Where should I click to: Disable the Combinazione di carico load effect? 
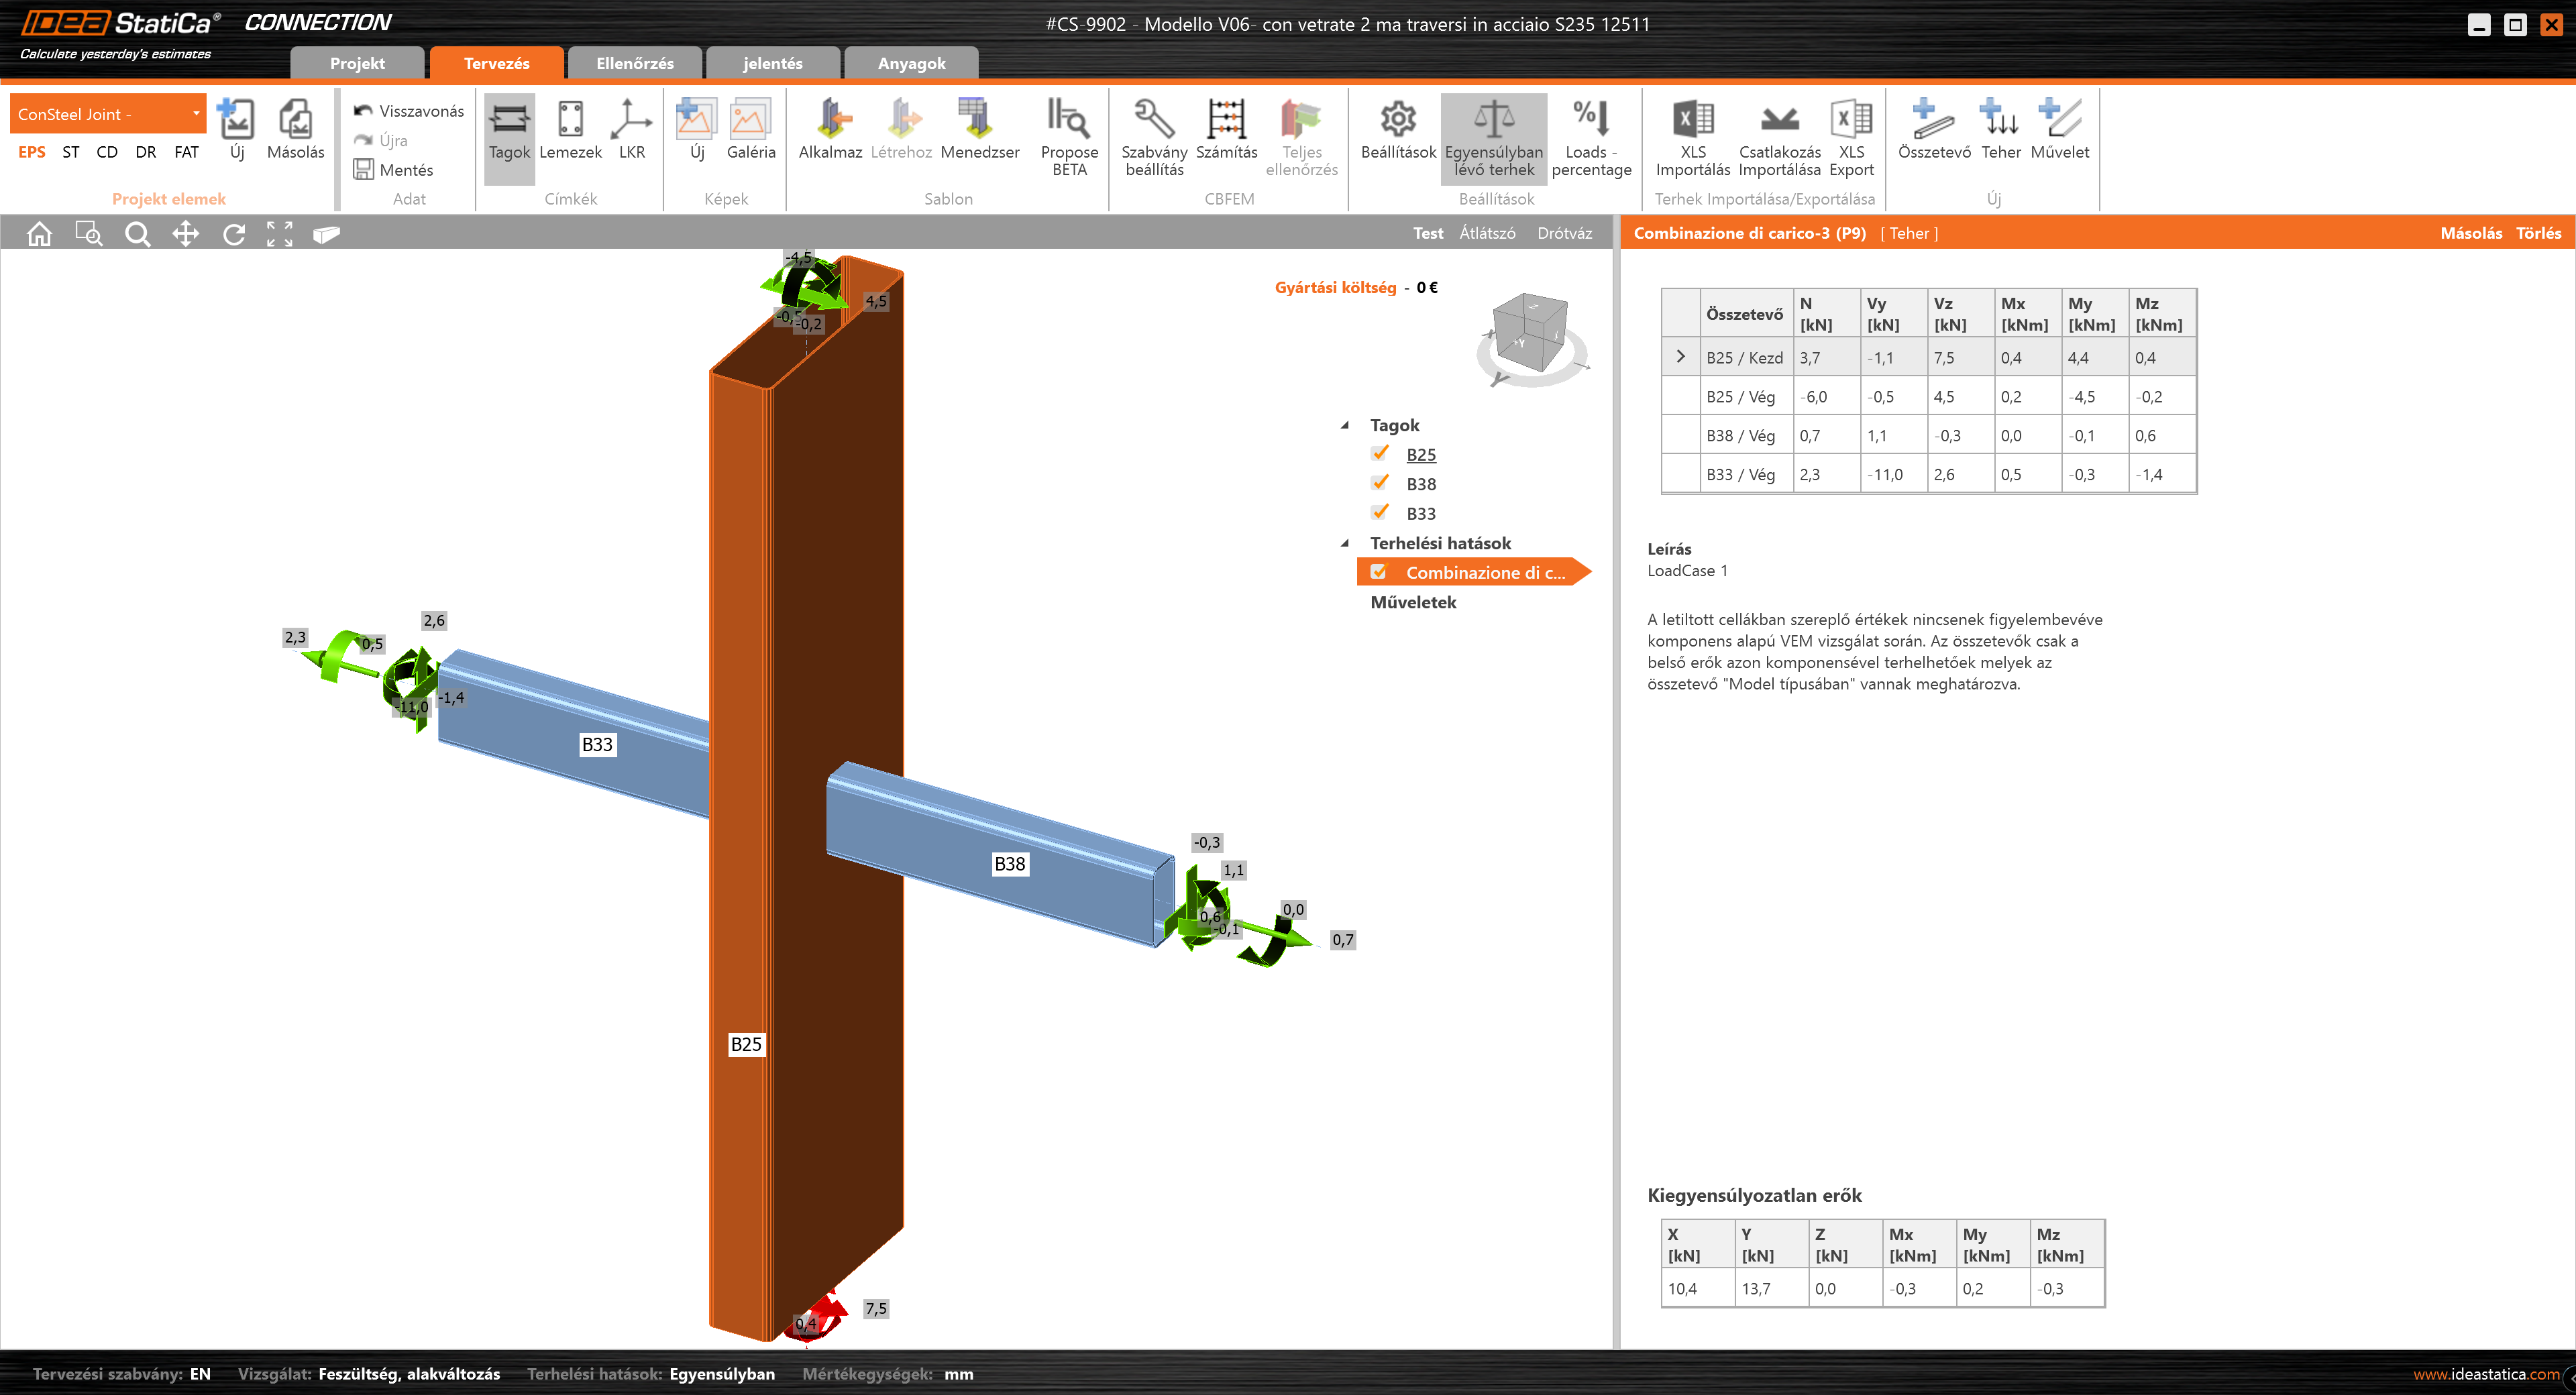[x=1380, y=571]
